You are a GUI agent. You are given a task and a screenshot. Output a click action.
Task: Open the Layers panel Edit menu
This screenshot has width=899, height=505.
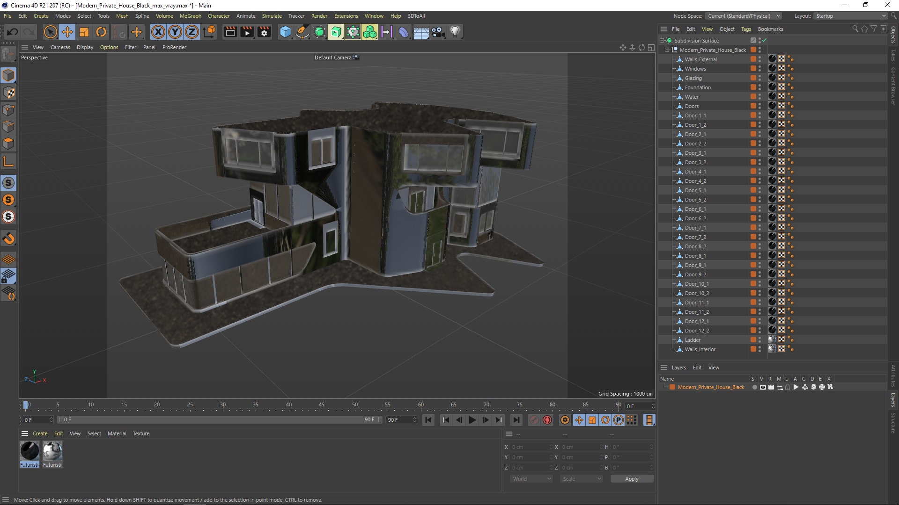point(697,368)
